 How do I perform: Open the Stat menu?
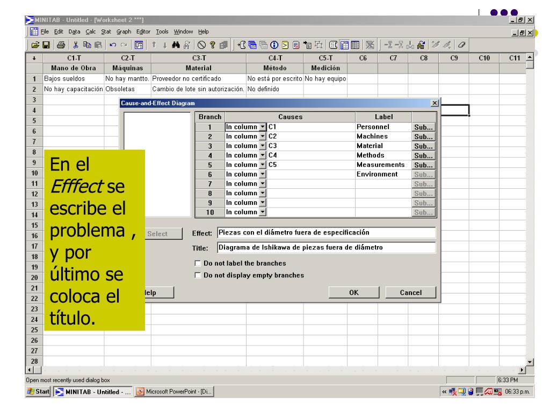tap(106, 32)
